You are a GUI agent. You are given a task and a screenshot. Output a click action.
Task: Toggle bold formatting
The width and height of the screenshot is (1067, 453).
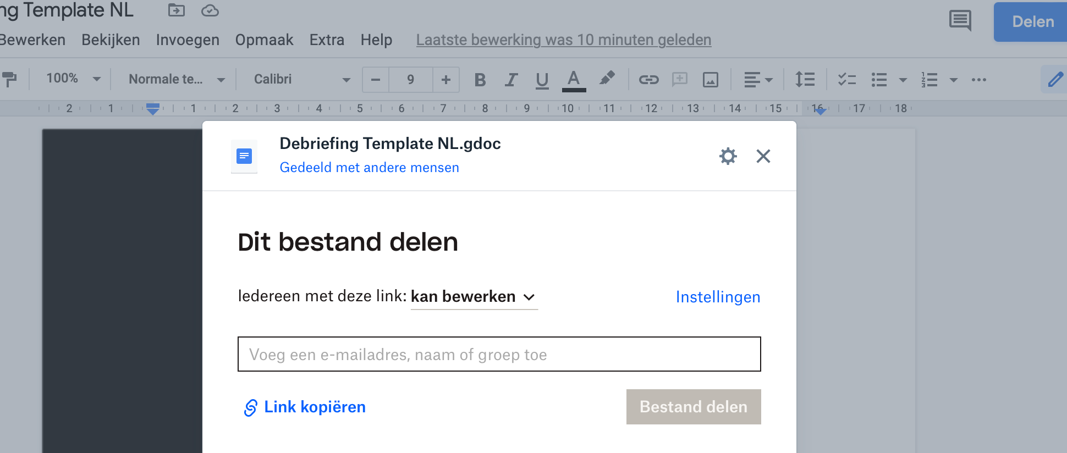[480, 80]
